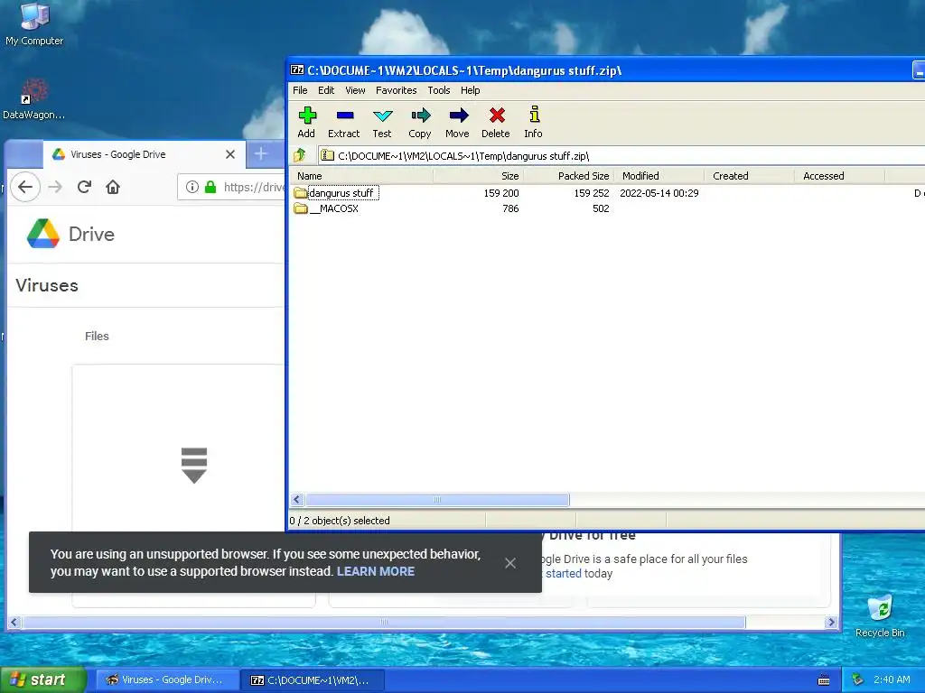Switch to Viruses - Google Drive taskbar button
The height and width of the screenshot is (693, 925).
coord(167,680)
